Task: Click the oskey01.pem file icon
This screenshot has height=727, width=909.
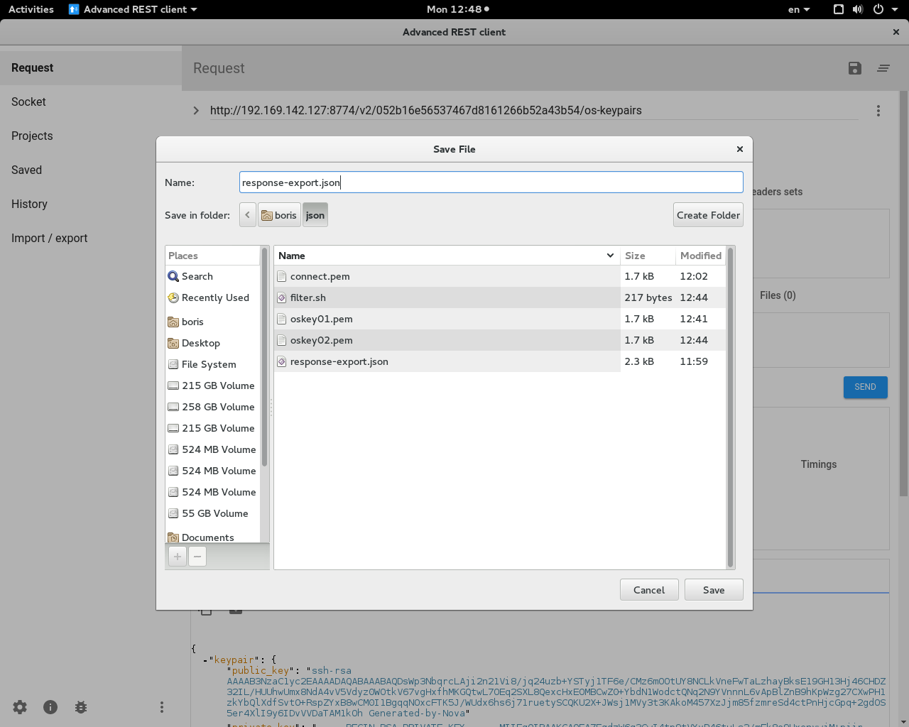Action: (282, 319)
